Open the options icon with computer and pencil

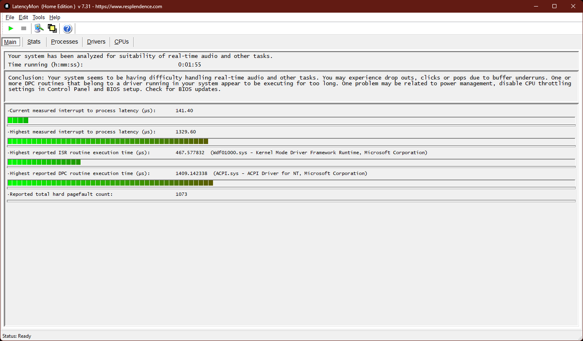(39, 29)
